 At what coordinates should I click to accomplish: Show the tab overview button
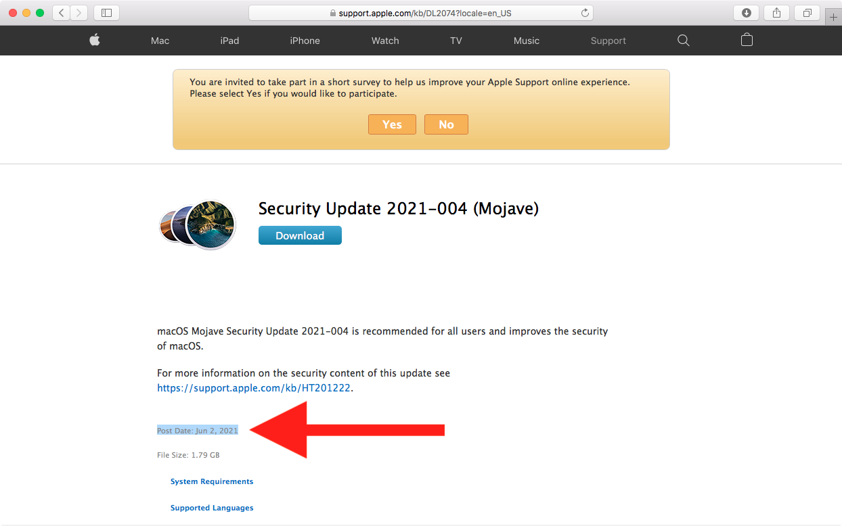coord(807,13)
